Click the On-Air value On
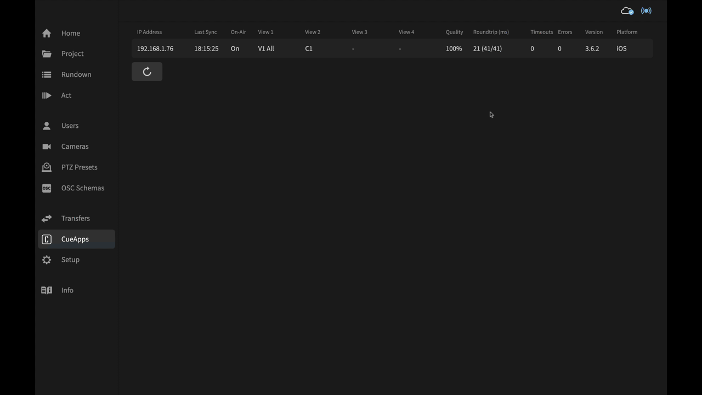Viewport: 702px width, 395px height. tap(235, 49)
